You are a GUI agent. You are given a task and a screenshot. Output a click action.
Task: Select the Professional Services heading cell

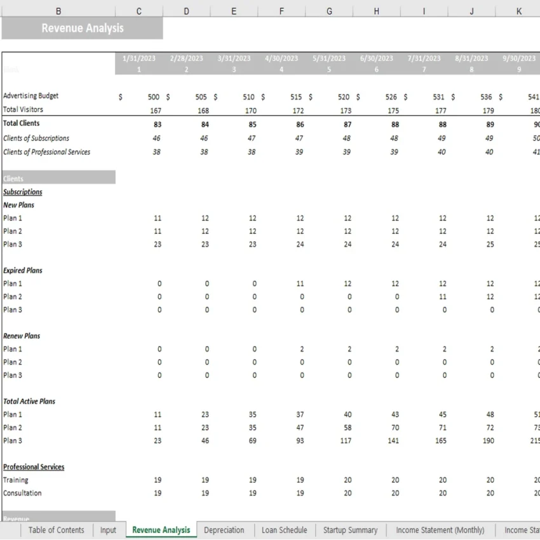tap(34, 466)
